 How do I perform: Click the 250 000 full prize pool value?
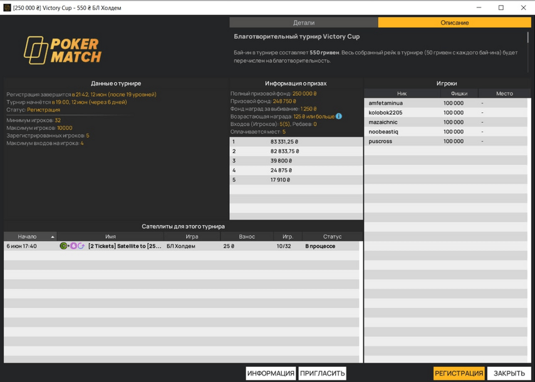click(x=304, y=93)
